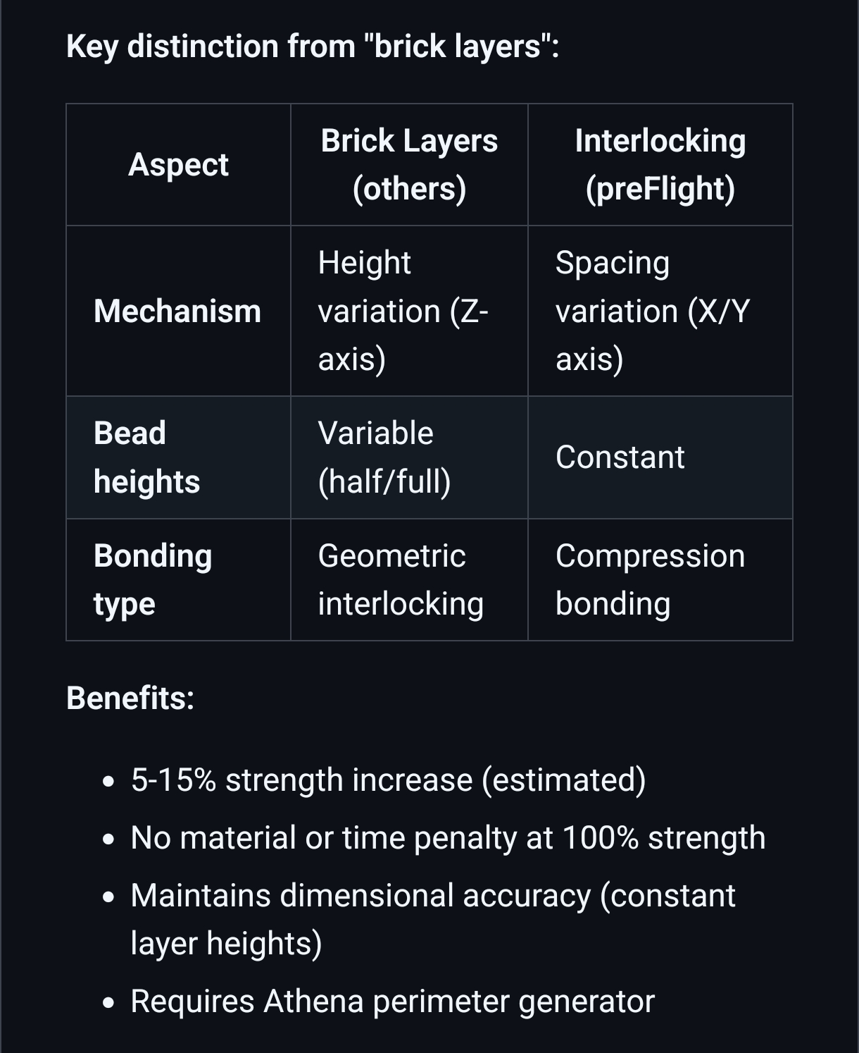Screen dimensions: 859x1053
Task: Select the "Brick Layers (others)" column header
Action: (409, 165)
